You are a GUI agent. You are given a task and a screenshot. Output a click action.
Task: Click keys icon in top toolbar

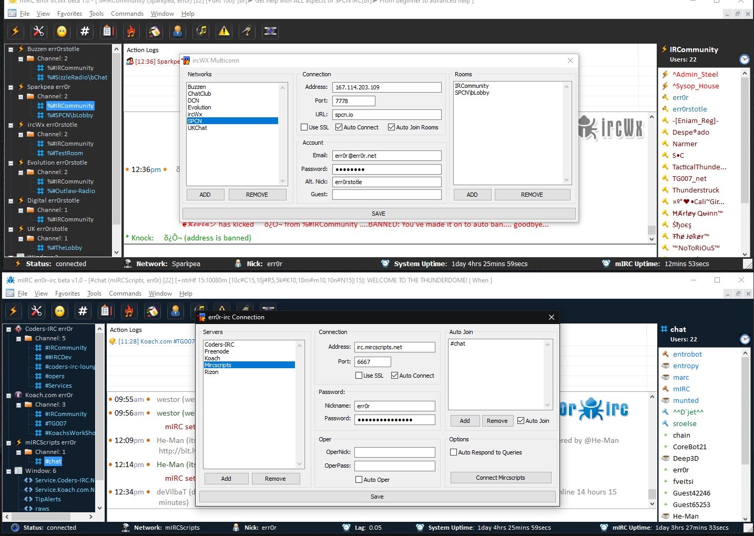[247, 32]
